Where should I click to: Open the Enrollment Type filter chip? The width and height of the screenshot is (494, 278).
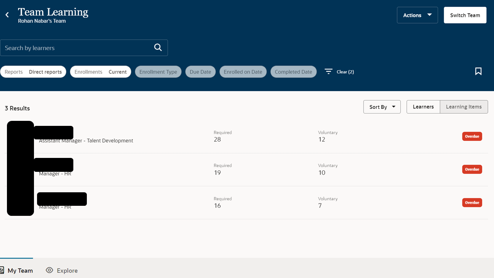click(158, 71)
